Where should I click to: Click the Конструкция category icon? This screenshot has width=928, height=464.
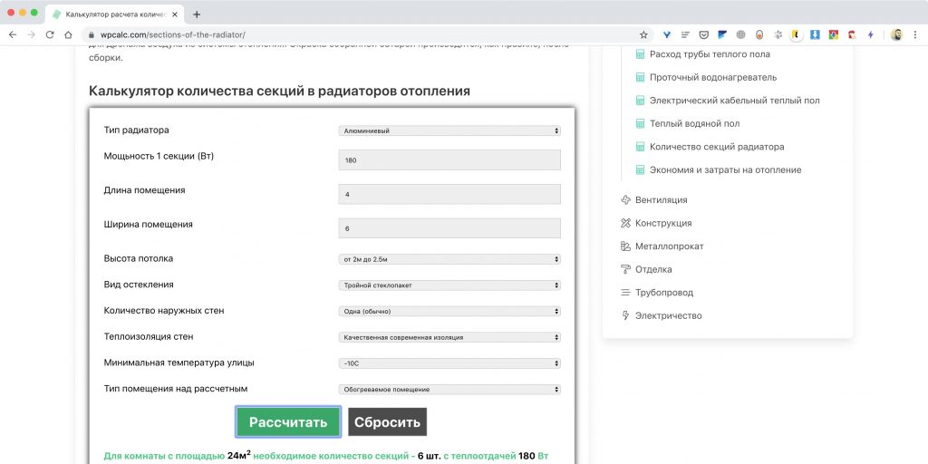click(625, 223)
